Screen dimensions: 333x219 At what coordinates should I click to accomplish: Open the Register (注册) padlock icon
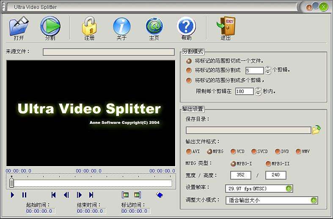pyautogui.click(x=89, y=26)
